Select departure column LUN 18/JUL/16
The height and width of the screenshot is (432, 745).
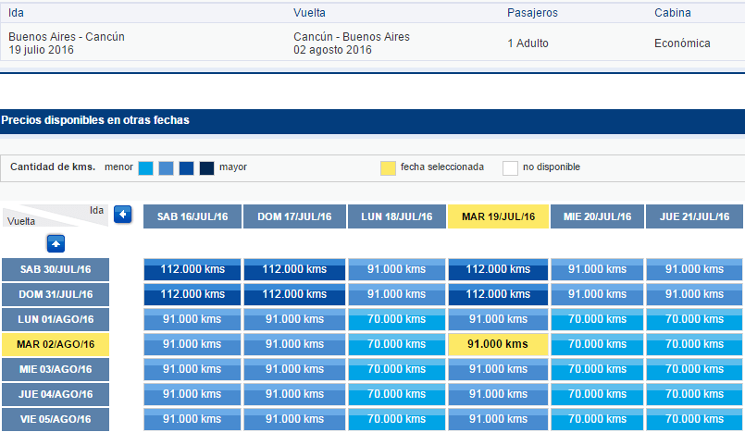pos(397,216)
